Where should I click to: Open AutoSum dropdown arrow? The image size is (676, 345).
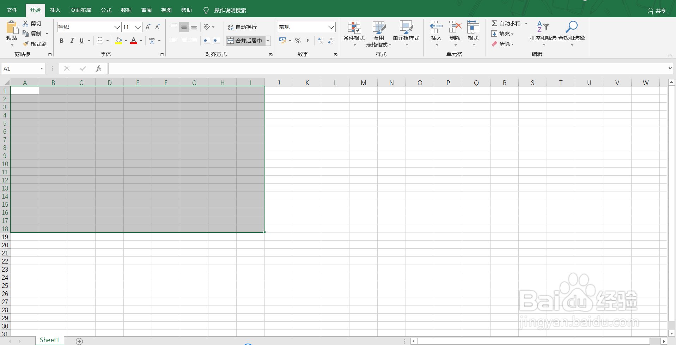[526, 23]
